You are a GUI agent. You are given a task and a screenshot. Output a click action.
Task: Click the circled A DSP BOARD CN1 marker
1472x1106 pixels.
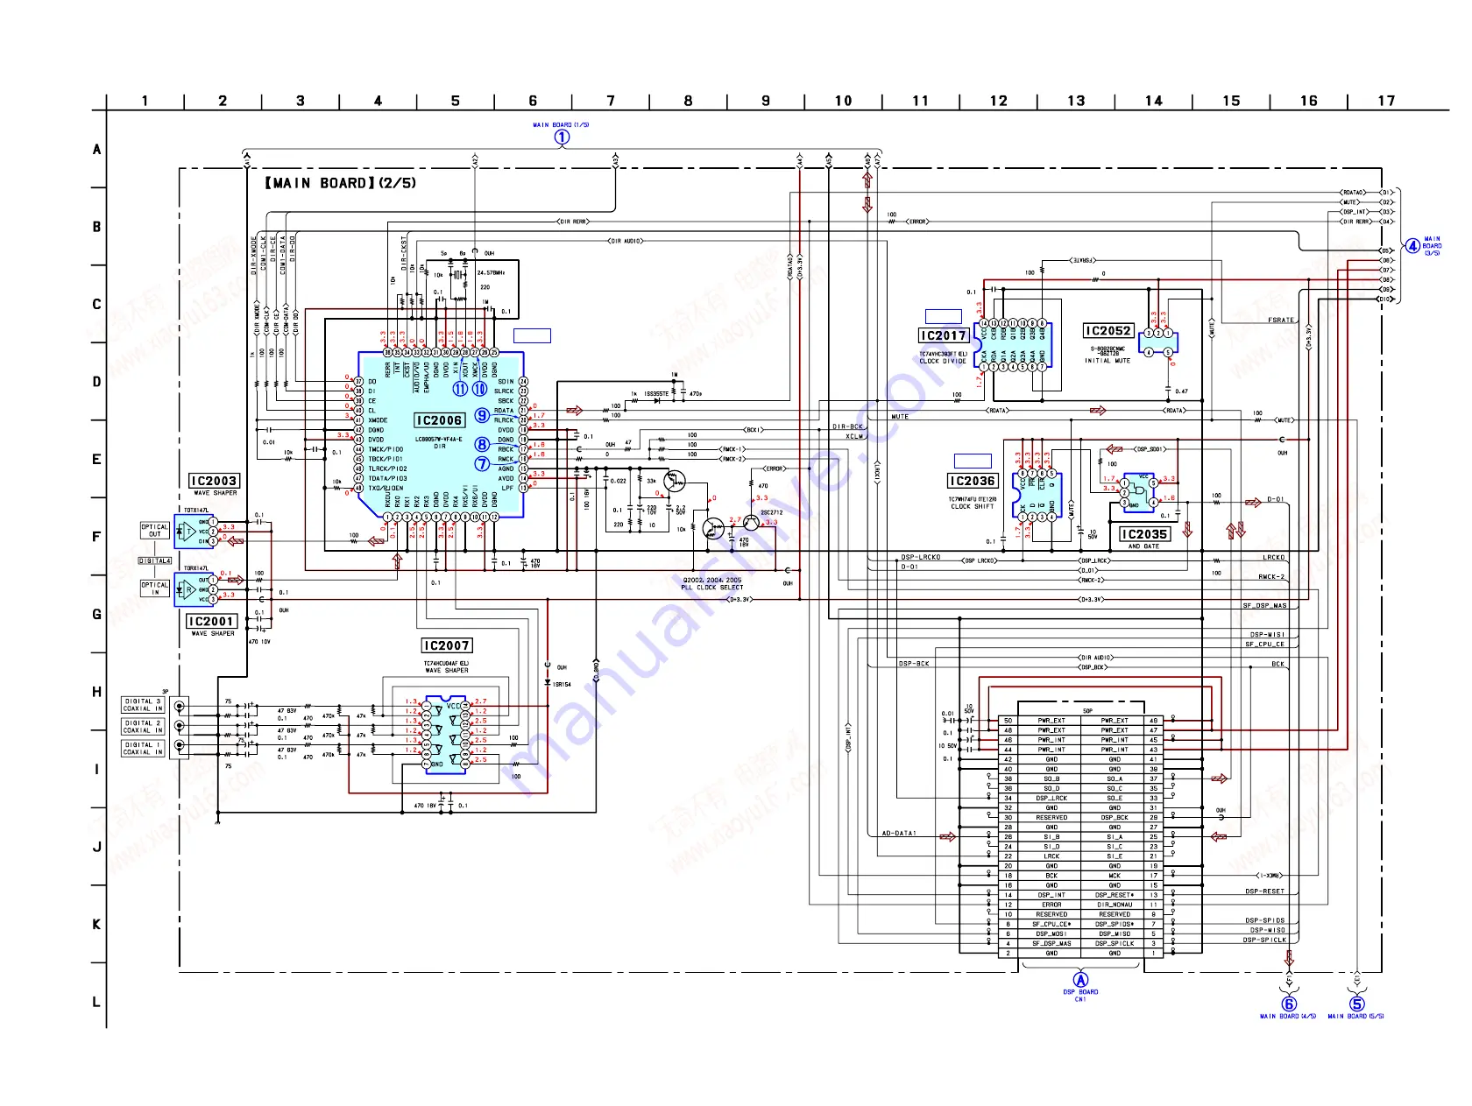pos(1080,980)
